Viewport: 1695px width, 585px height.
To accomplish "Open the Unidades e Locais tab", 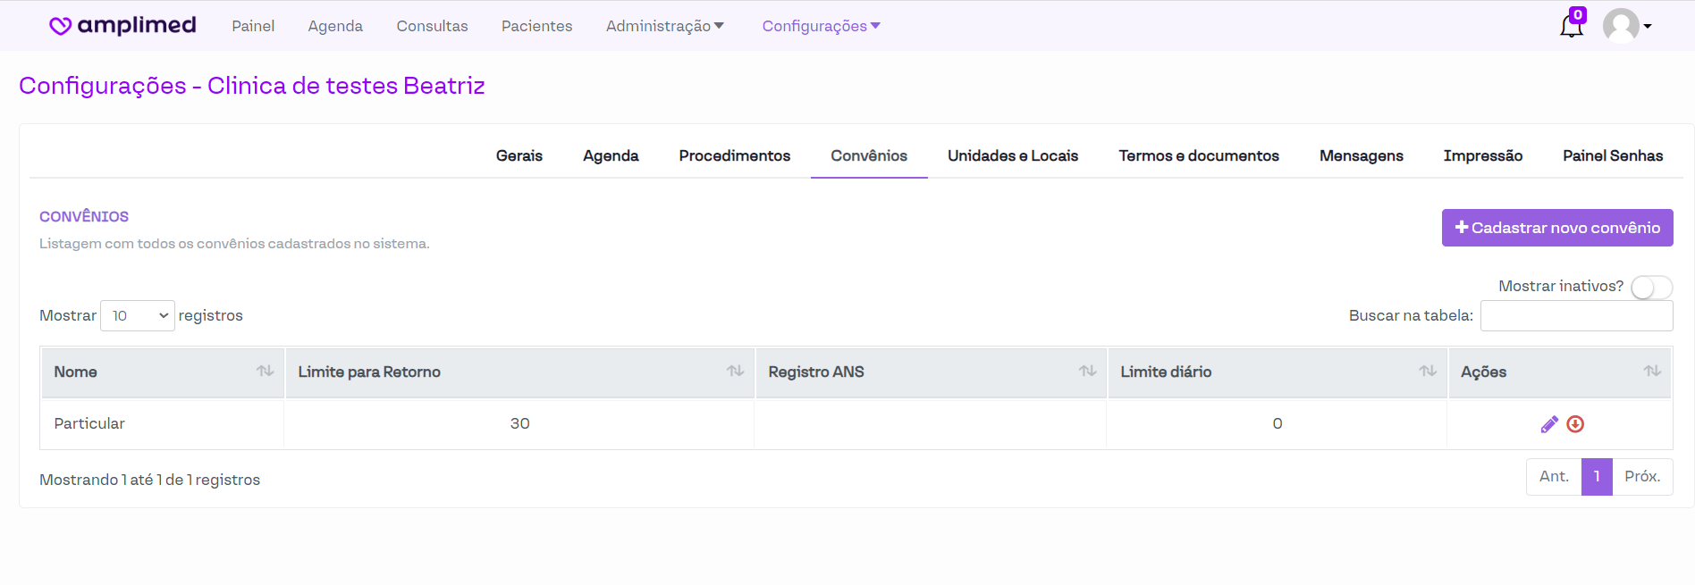I will point(1012,155).
